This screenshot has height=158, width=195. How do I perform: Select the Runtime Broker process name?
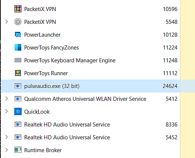[x=43, y=150]
